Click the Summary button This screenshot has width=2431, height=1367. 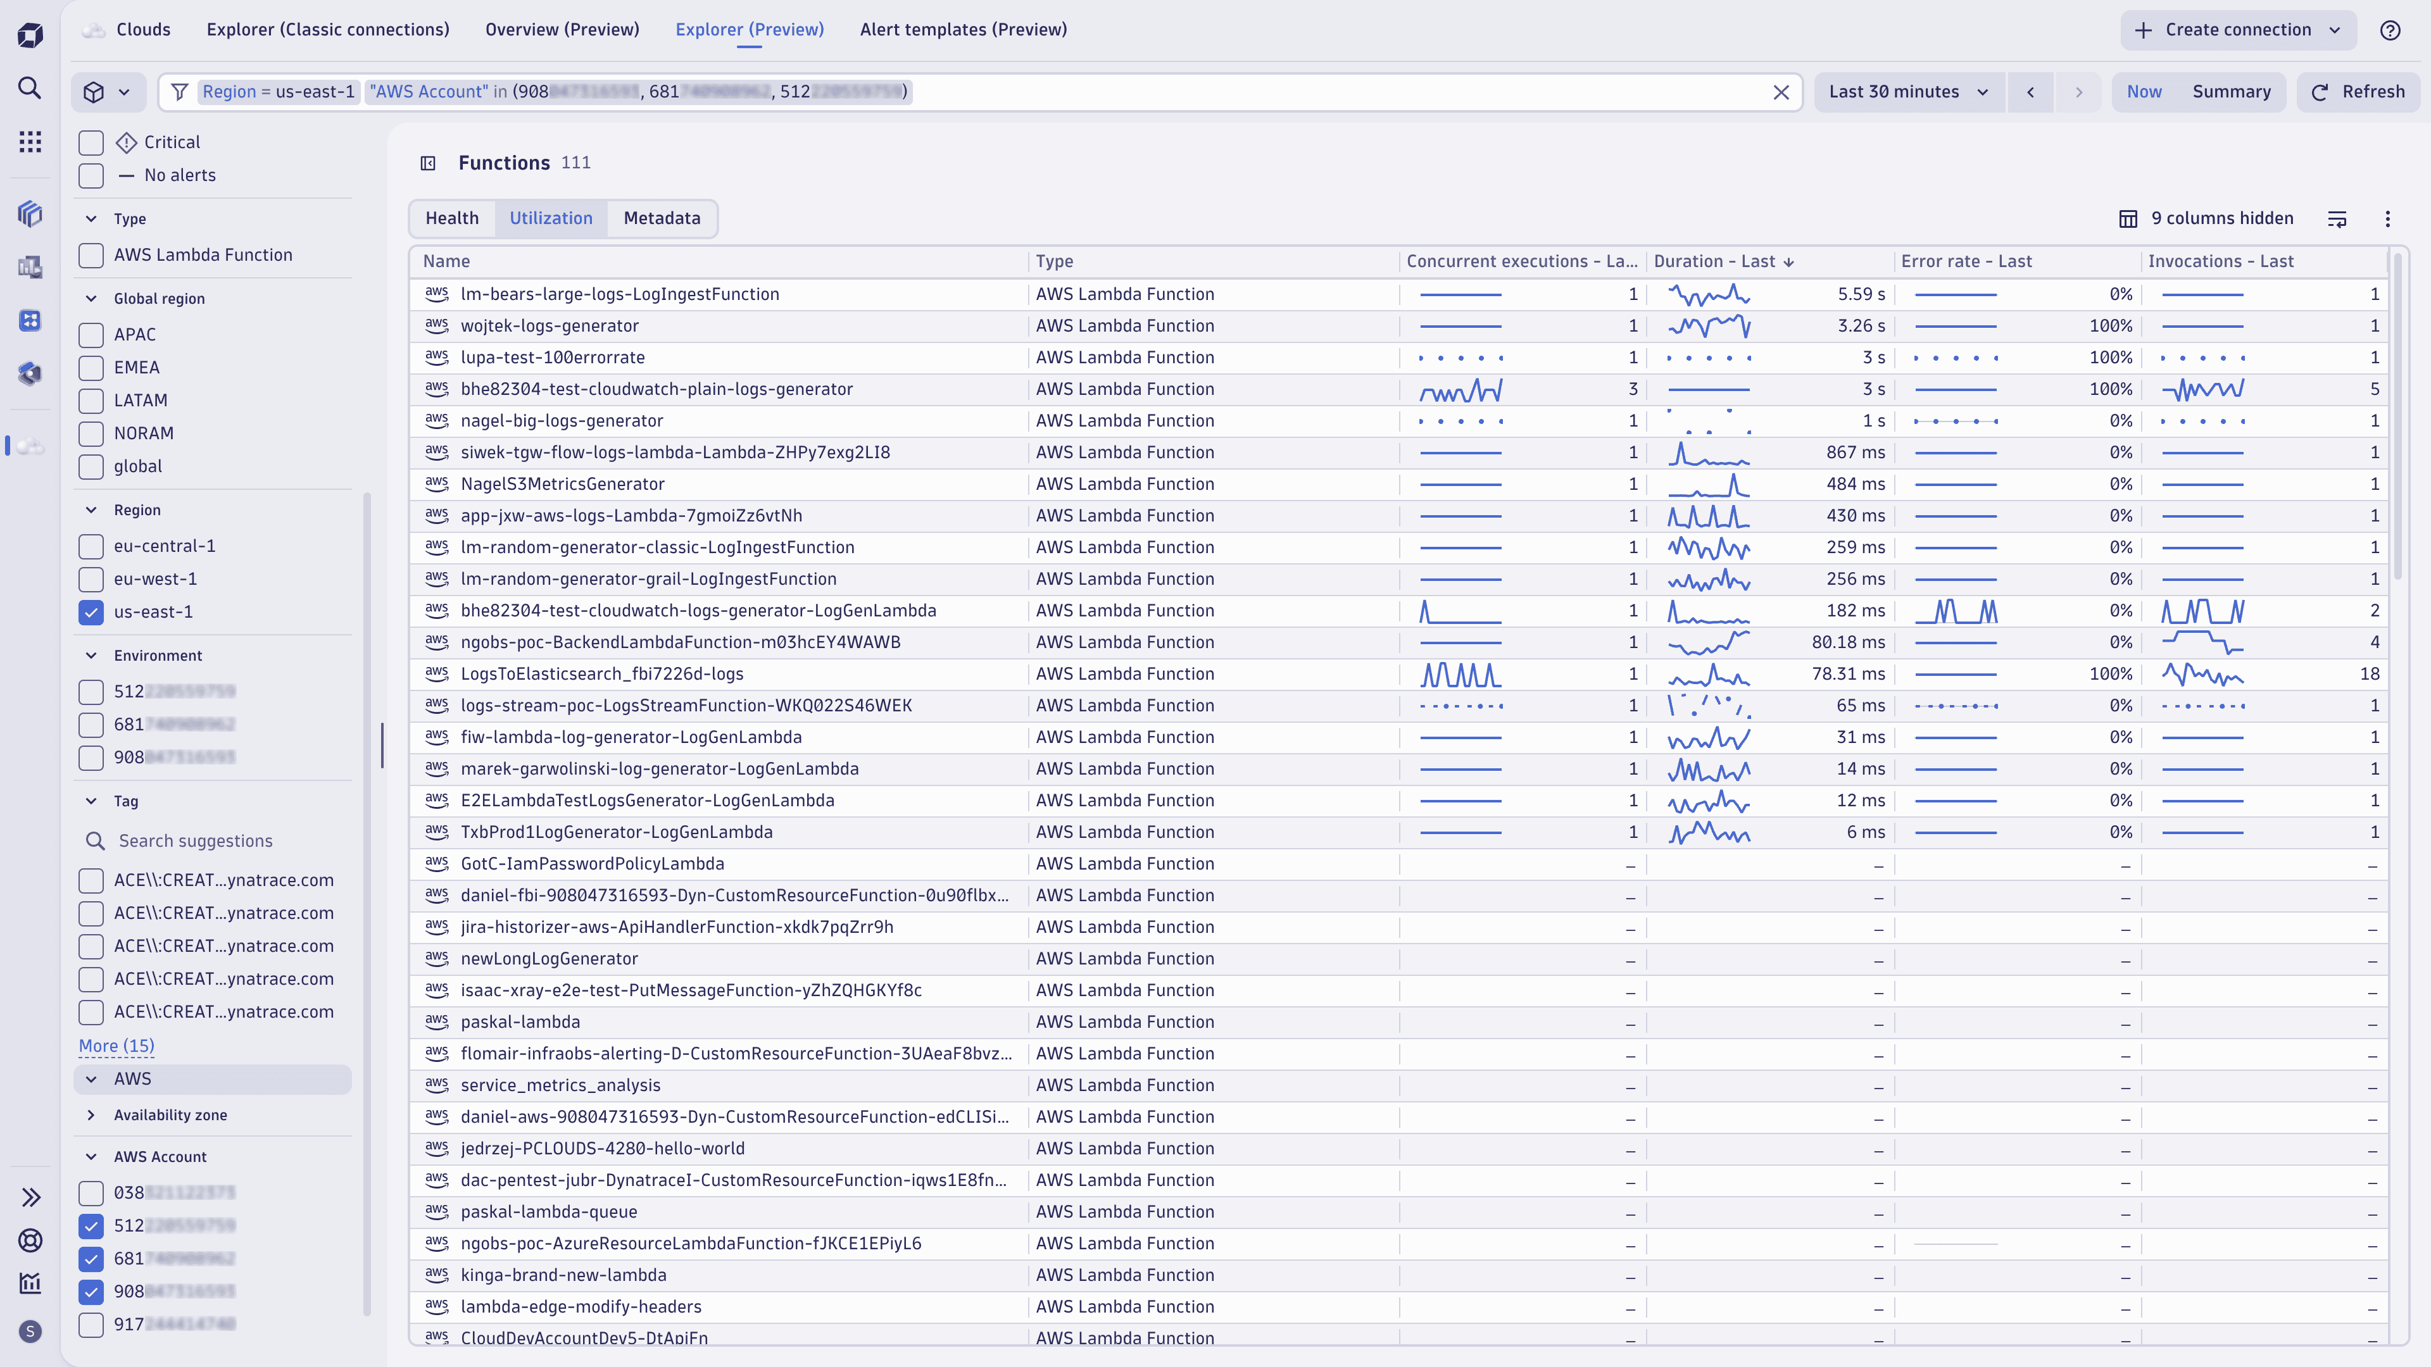coord(2231,92)
